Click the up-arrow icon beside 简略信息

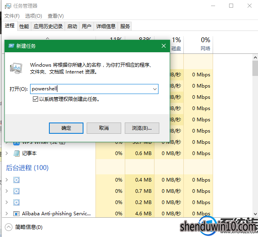tap(8, 227)
